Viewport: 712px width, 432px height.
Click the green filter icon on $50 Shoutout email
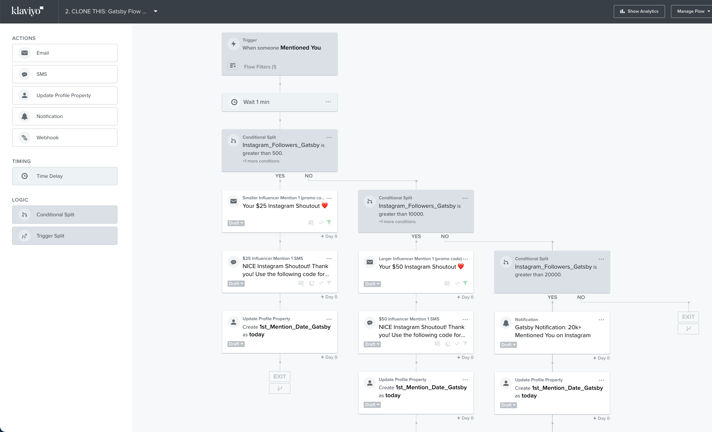(465, 283)
